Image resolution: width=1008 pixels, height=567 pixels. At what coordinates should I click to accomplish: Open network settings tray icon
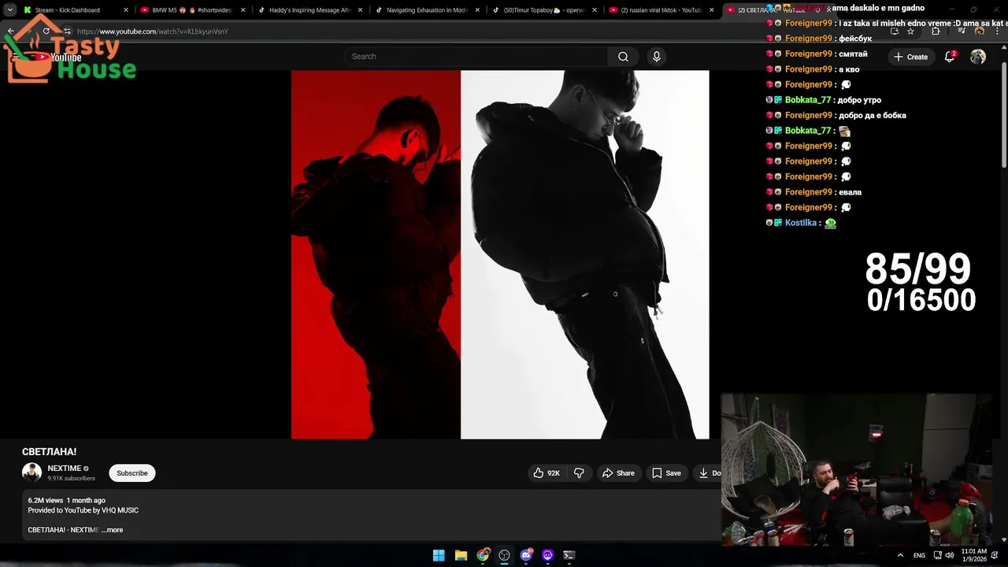pos(937,555)
